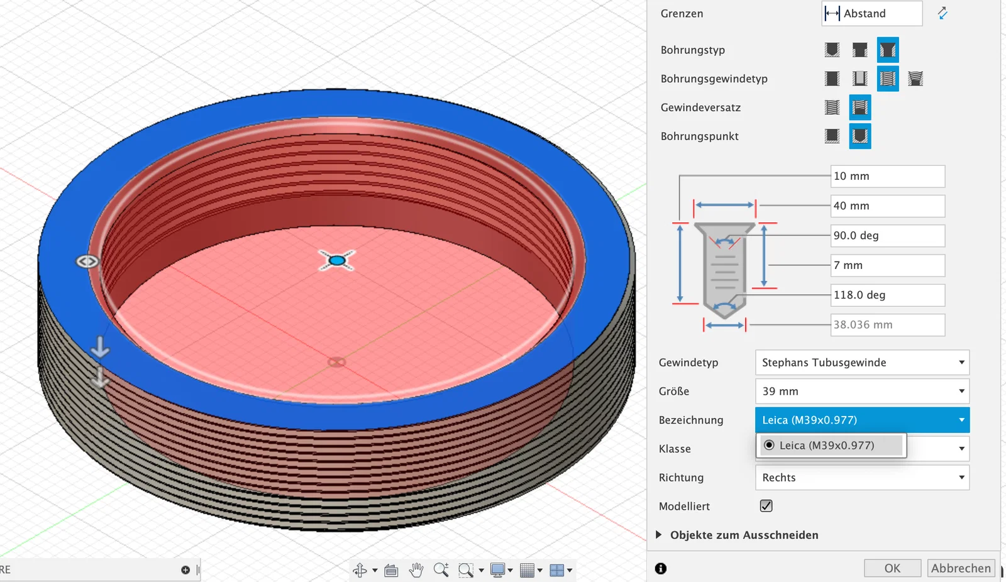Viewport: 1006px width, 582px height.
Task: Open the Größe 39 mm dropdown
Action: [x=862, y=391]
